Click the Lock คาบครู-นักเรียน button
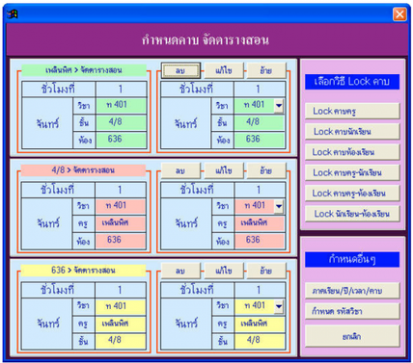Viewport: 413px width, 363px height. click(x=352, y=173)
